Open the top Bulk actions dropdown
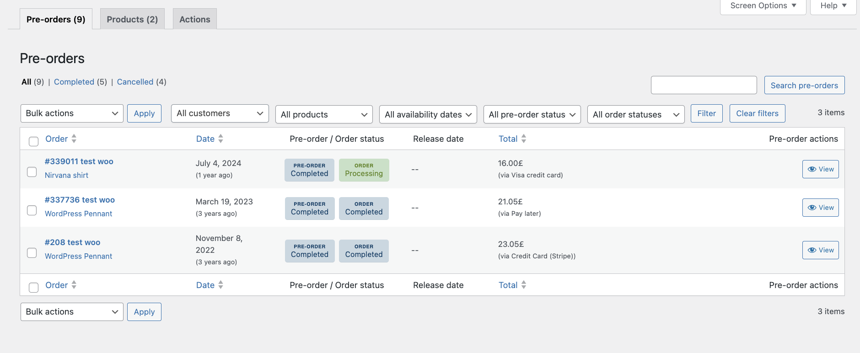 point(72,113)
